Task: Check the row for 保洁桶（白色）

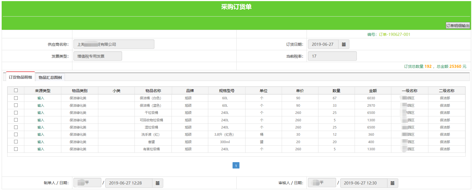Action: pyautogui.click(x=16, y=98)
